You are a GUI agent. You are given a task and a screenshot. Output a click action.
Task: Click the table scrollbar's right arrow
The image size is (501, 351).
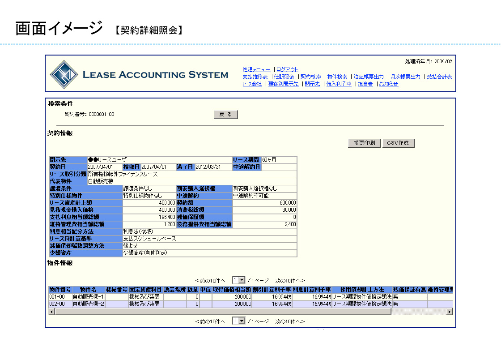point(450,312)
